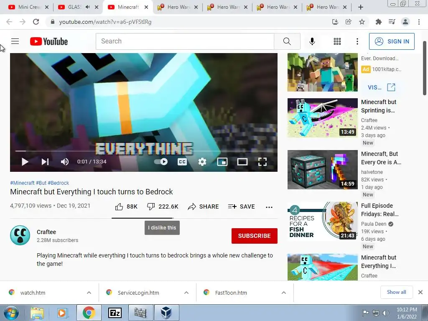Open the #Bedrock hashtag

pyautogui.click(x=59, y=183)
